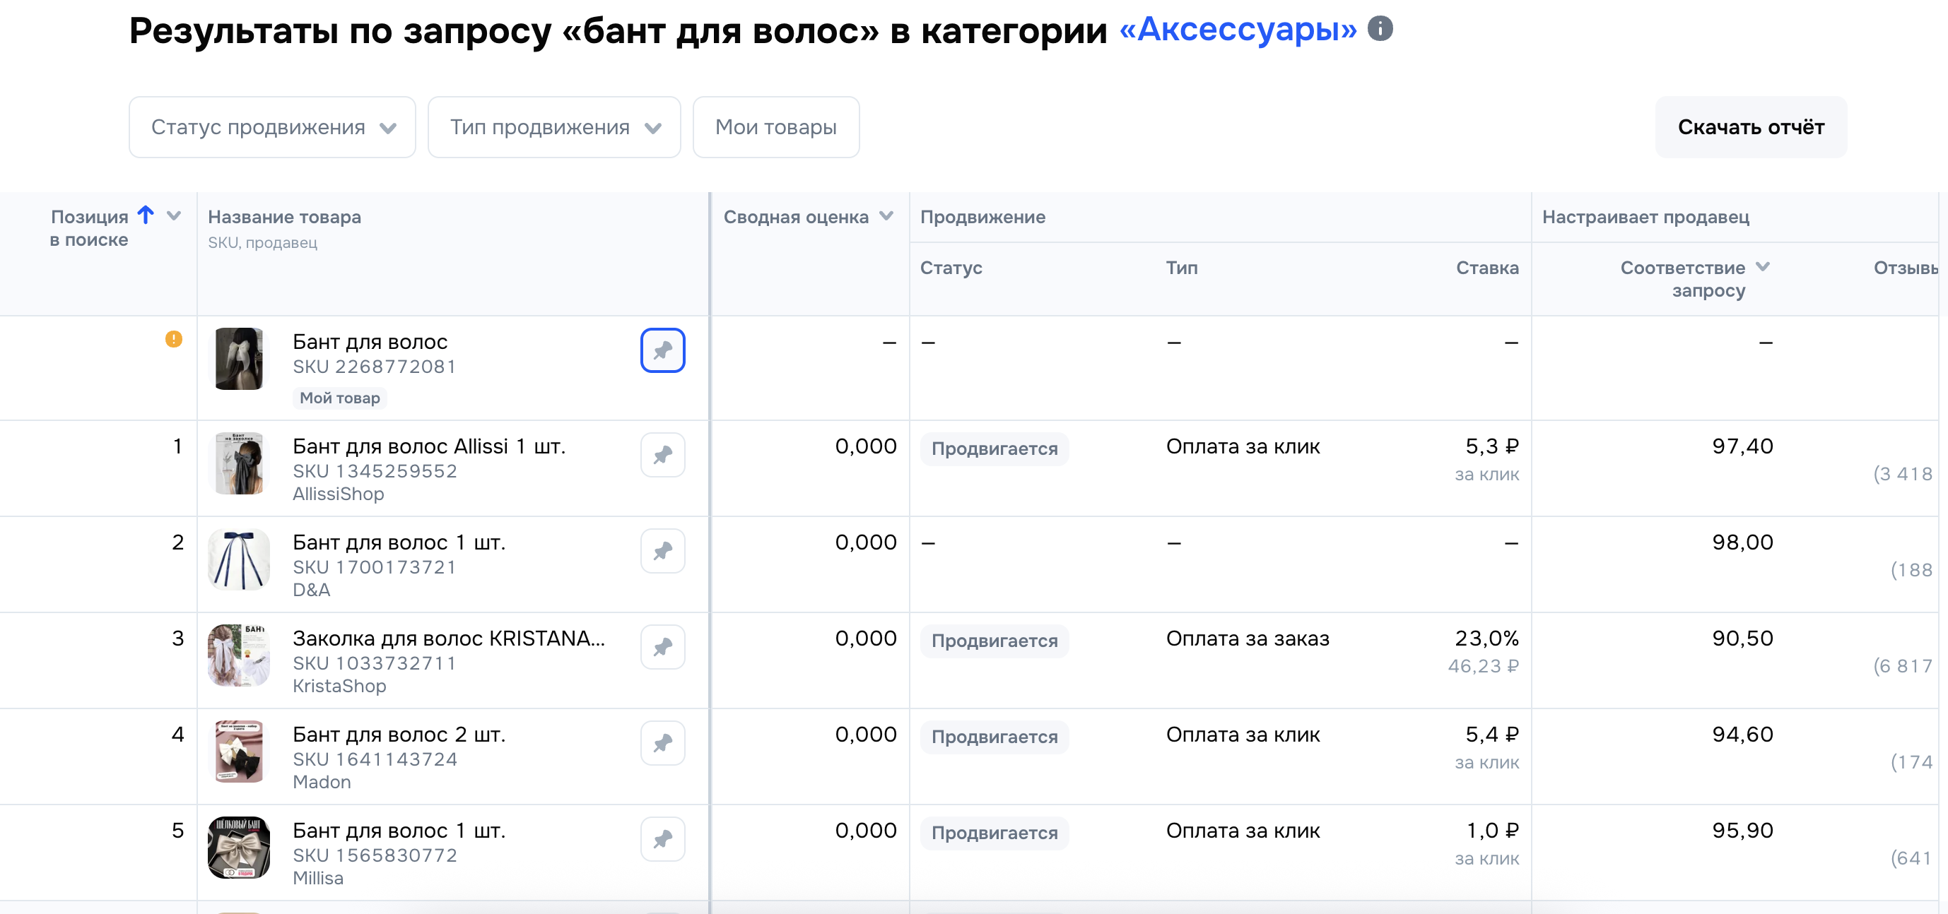Open the Allissi bow product thumbnail

tap(239, 463)
